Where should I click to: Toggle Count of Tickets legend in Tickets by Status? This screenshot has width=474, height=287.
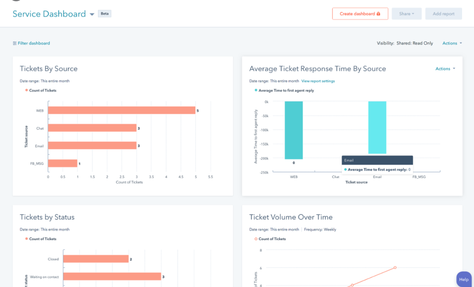(41, 239)
